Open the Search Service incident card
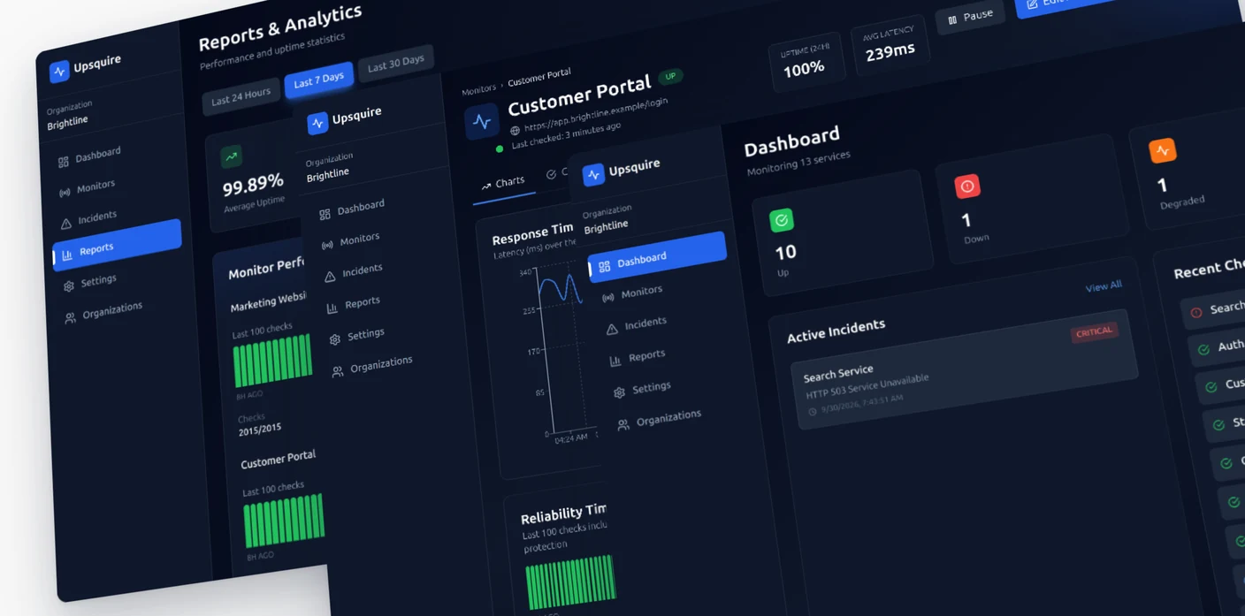This screenshot has height=616, width=1245. [x=964, y=369]
